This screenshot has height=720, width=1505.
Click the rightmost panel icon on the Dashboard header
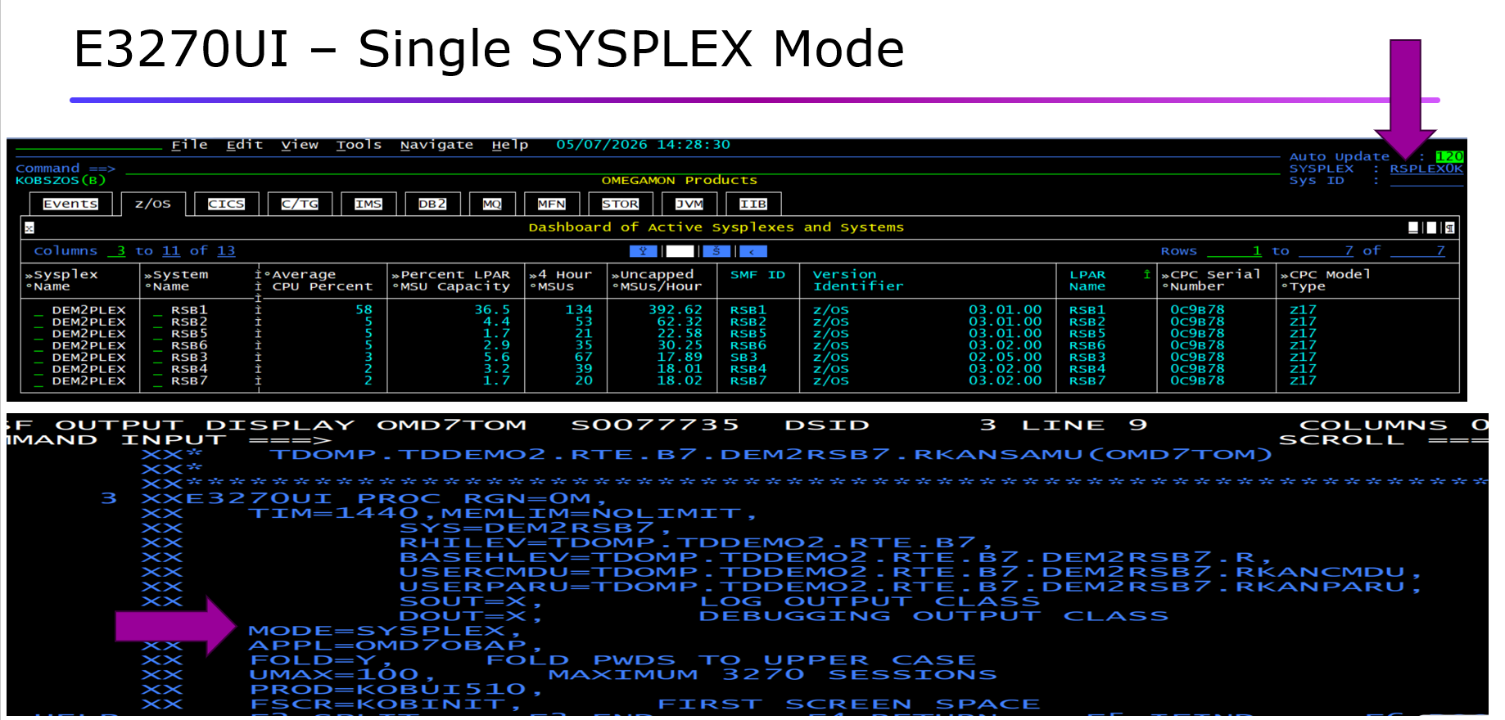(1449, 227)
